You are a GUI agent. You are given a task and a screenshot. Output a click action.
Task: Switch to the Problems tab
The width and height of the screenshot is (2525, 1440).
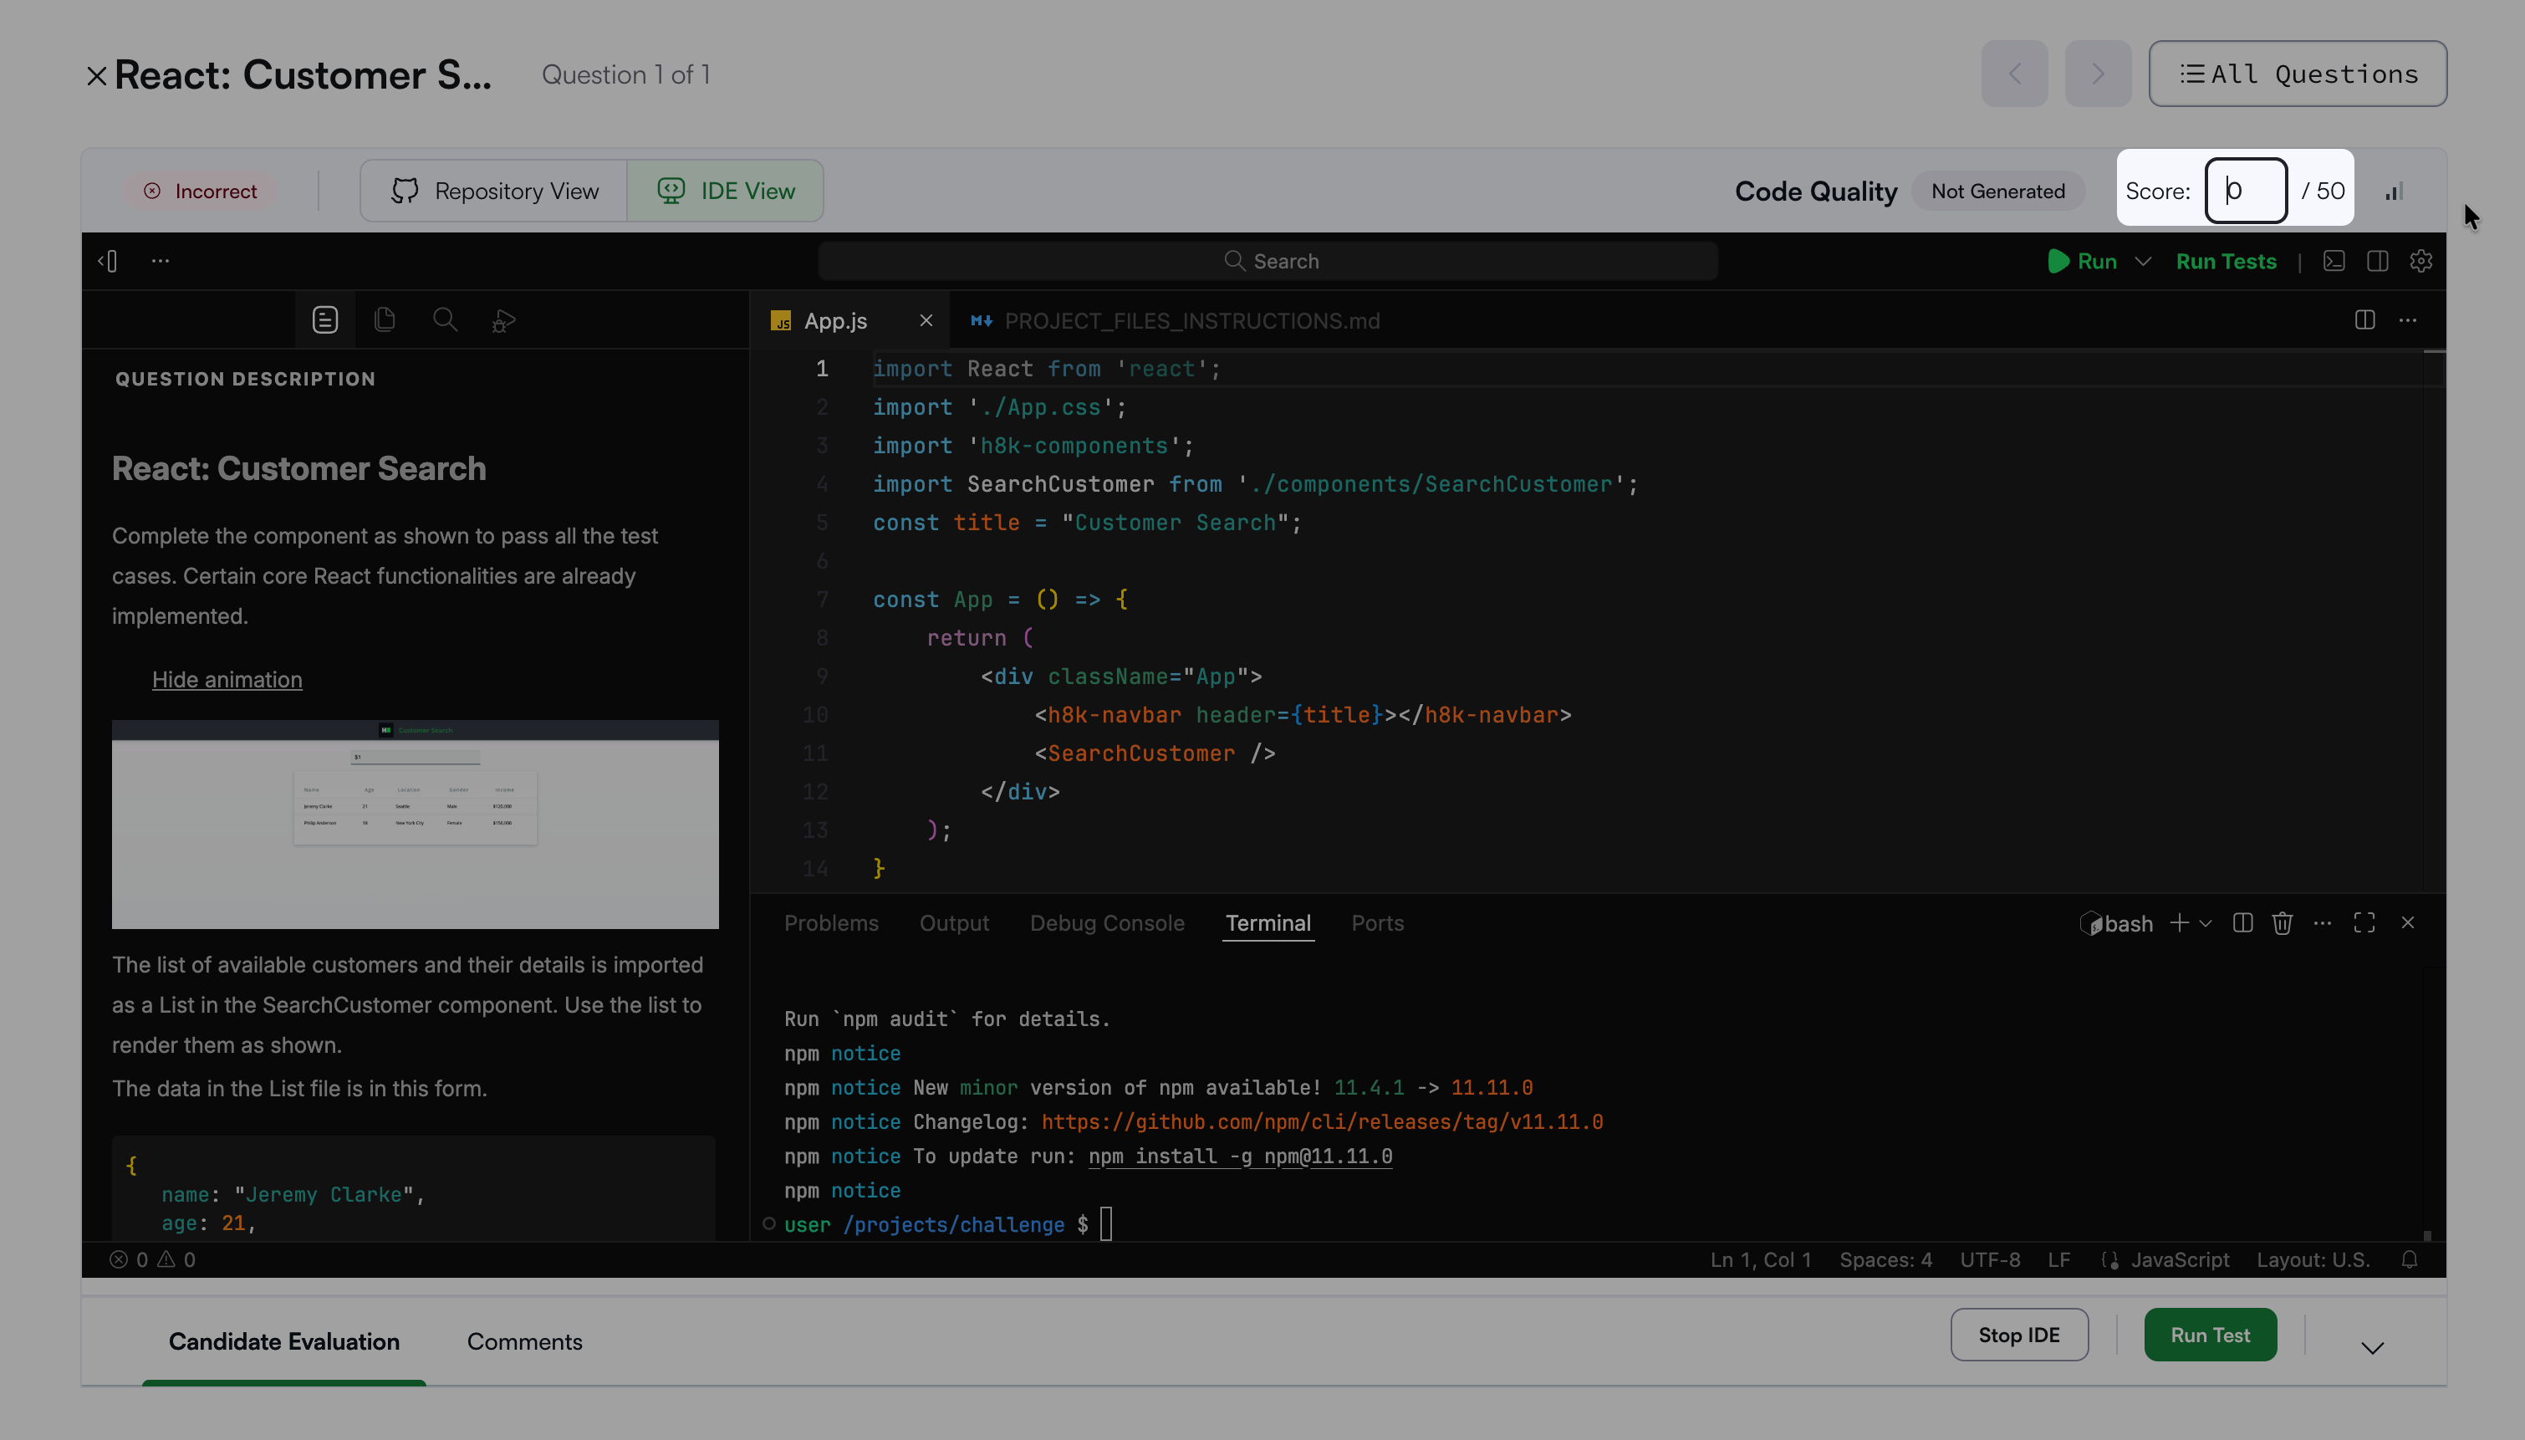830,922
